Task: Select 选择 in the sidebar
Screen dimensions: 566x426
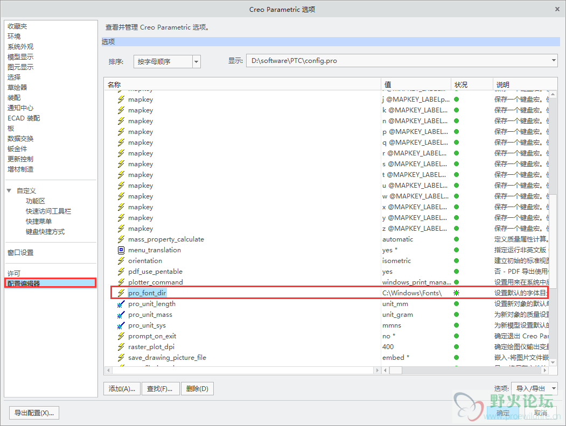Action: pyautogui.click(x=14, y=77)
